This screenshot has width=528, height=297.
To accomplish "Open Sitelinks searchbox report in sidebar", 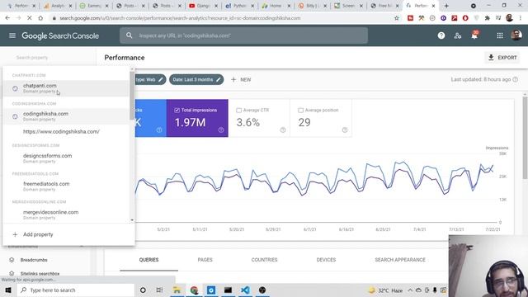I will point(40,274).
